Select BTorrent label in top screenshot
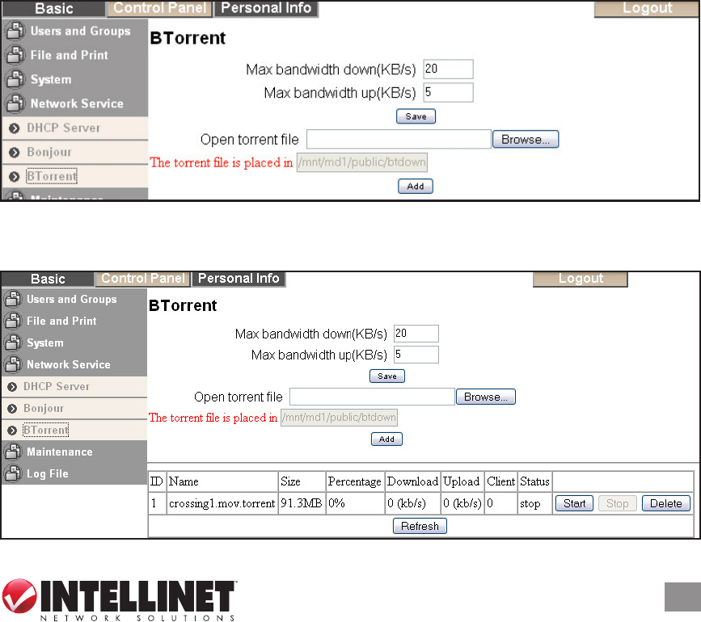 coord(52,176)
